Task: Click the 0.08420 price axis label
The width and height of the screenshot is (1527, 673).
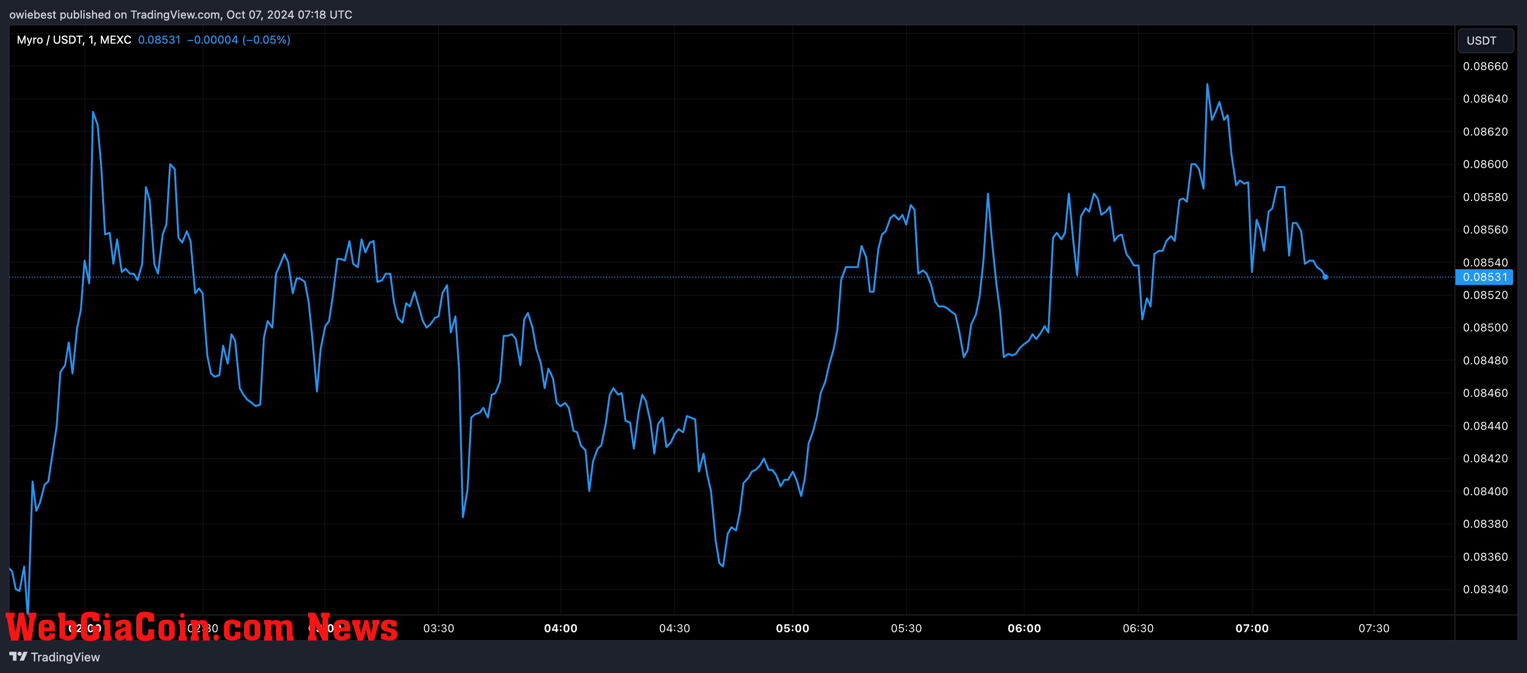Action: tap(1485, 458)
